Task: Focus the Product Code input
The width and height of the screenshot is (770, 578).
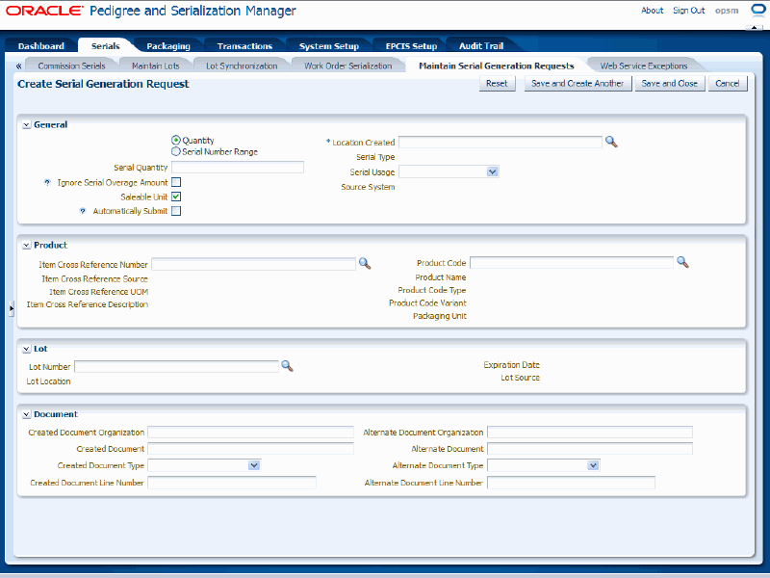Action: [x=572, y=262]
